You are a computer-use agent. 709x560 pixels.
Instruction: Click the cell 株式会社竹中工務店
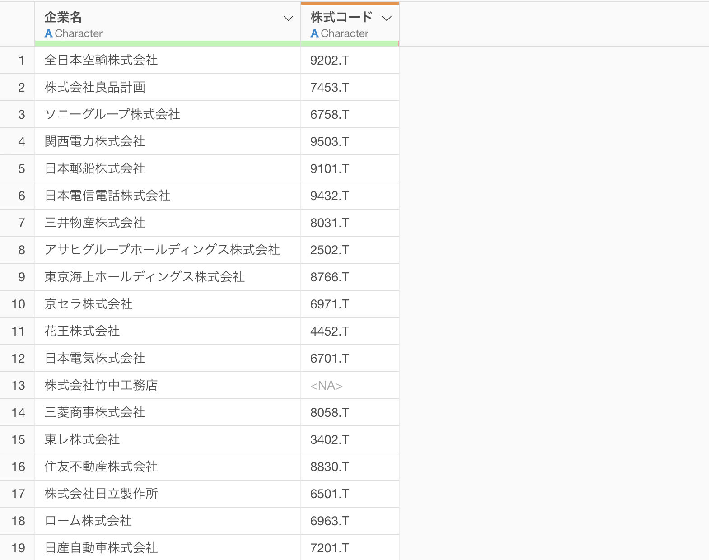tap(101, 385)
